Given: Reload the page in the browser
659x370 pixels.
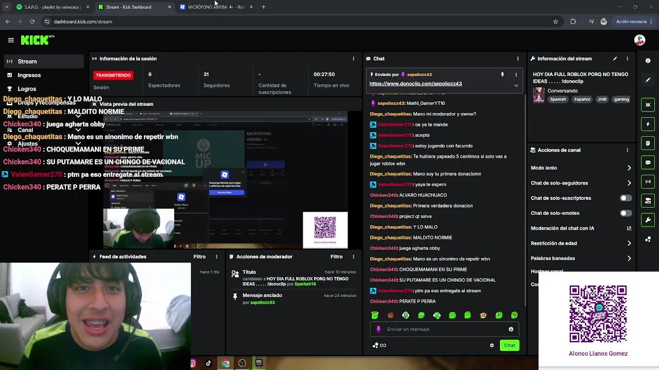Looking at the screenshot, I should tap(32, 22).
